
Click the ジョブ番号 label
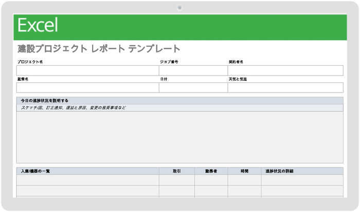[x=169, y=62]
